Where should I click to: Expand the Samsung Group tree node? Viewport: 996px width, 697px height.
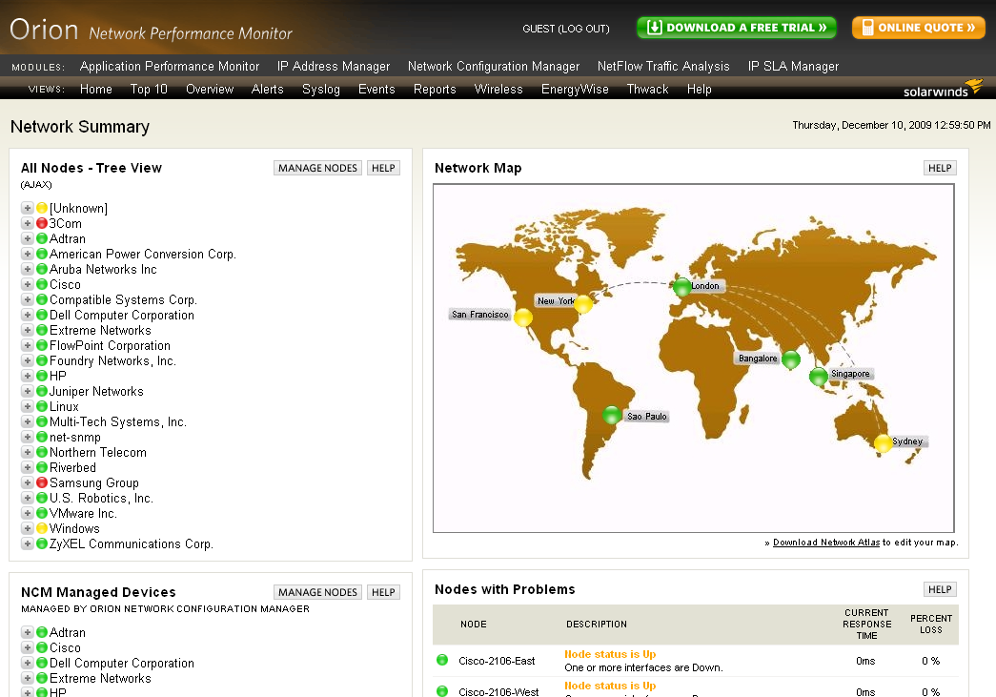(x=28, y=482)
